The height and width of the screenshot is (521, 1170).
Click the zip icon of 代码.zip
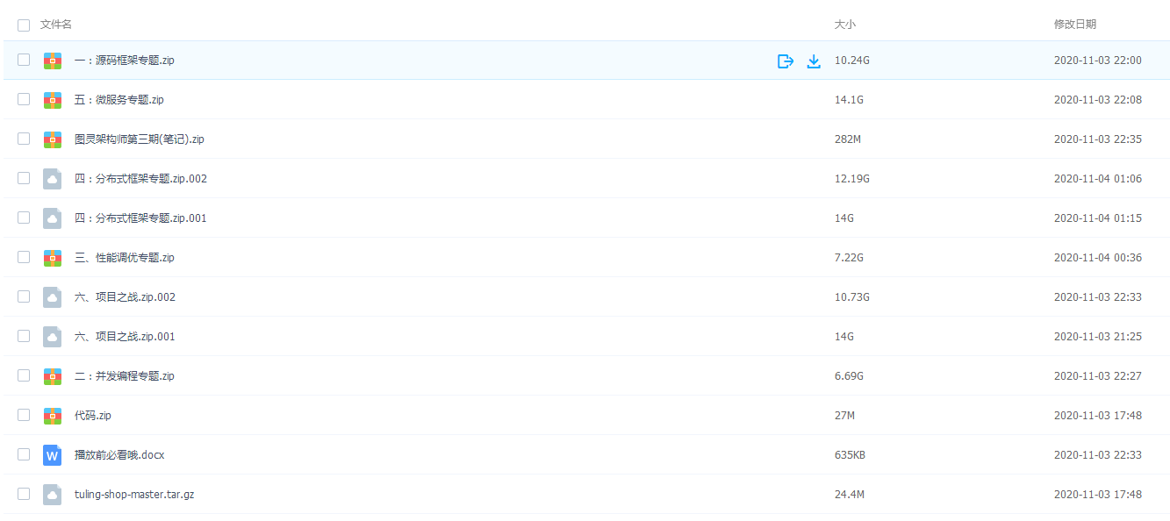53,416
